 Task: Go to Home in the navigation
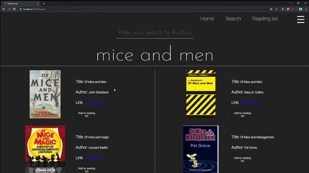tap(207, 19)
